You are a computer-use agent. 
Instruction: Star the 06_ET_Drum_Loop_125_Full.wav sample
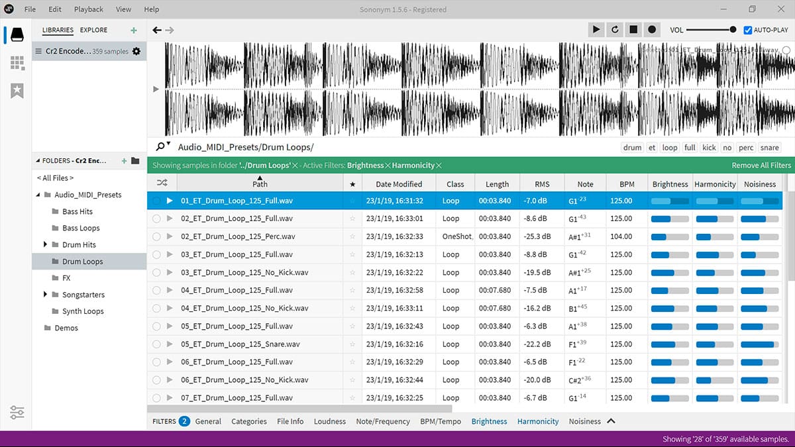(352, 362)
